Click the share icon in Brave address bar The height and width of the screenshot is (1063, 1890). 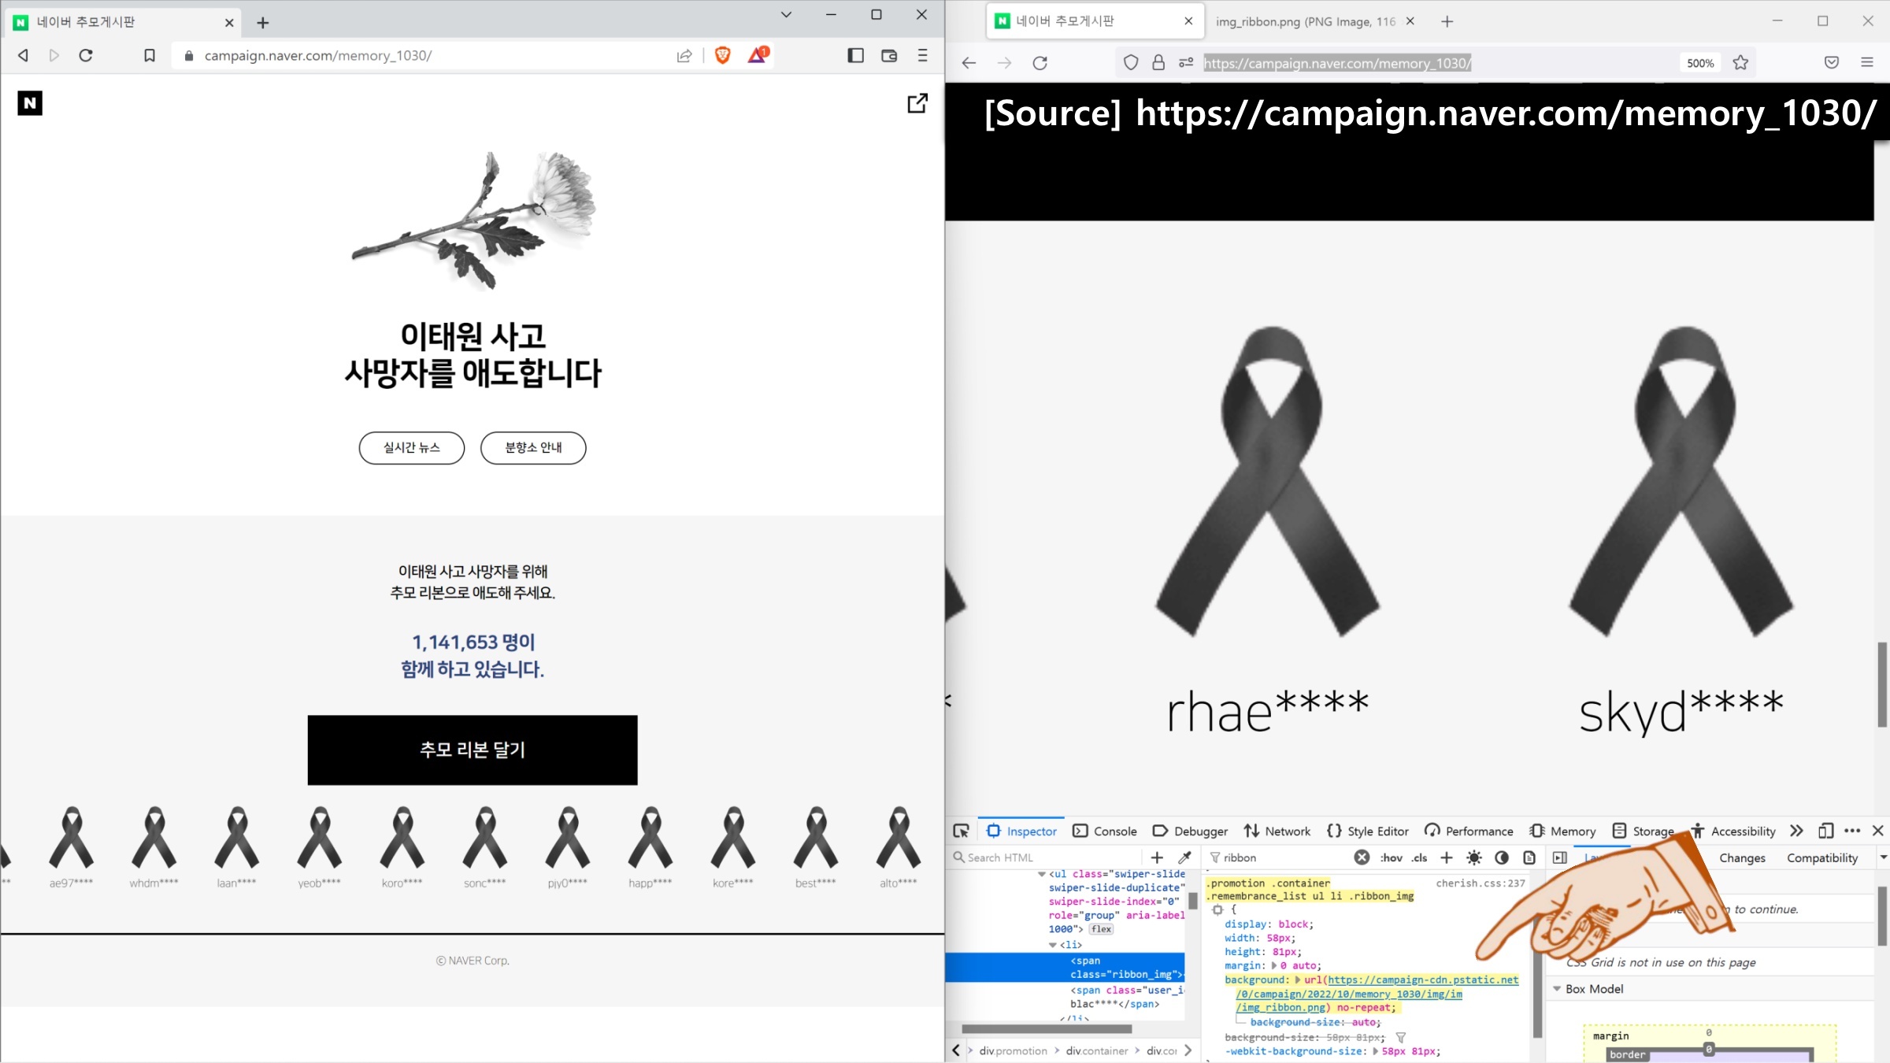coord(684,55)
